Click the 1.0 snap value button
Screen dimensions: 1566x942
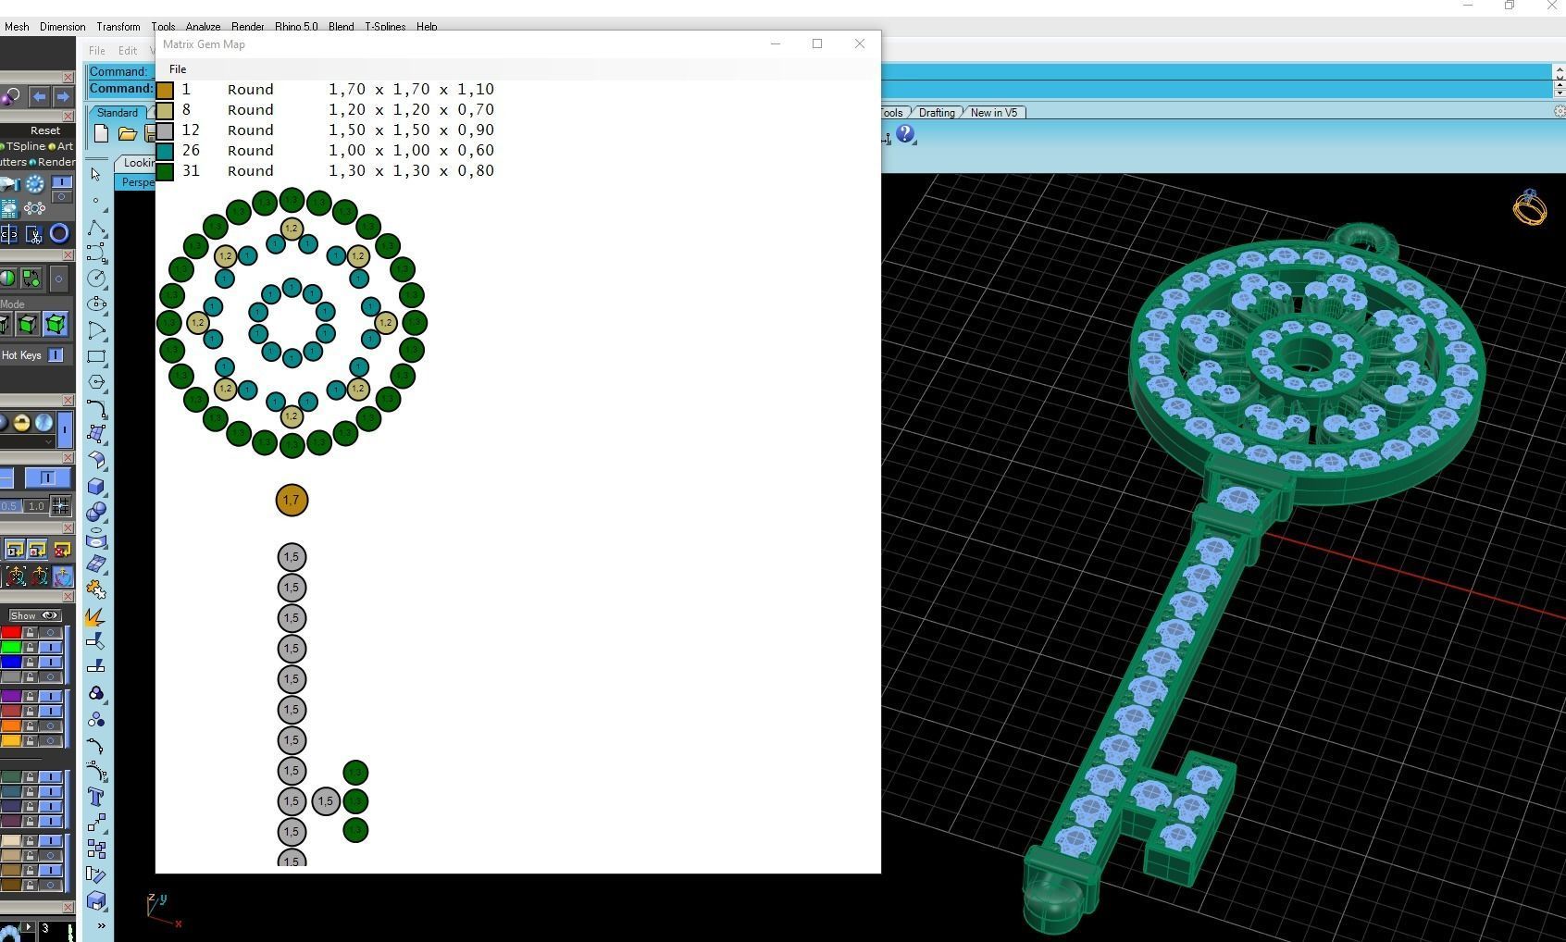tap(36, 506)
